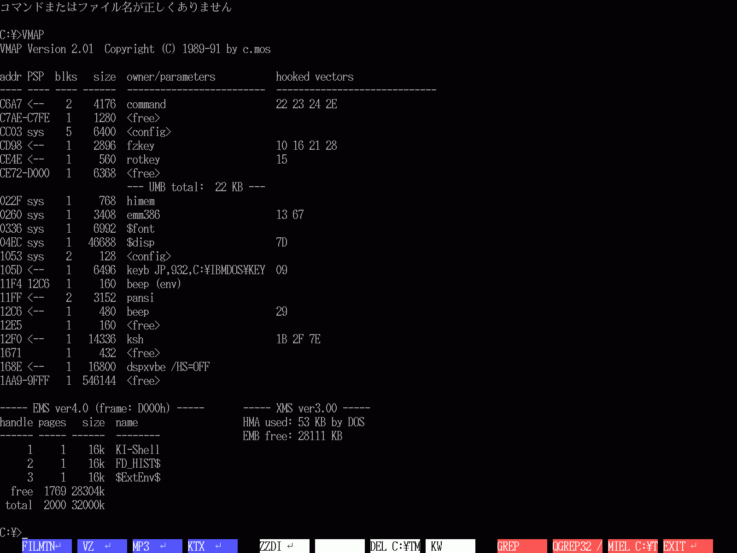
Task: Click the empty white function key slot
Action: (339, 546)
